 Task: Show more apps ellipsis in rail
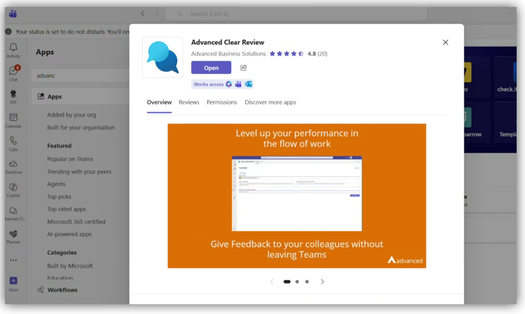point(13,260)
